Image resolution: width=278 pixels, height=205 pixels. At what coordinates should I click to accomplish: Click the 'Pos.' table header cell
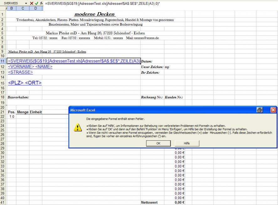(12, 112)
